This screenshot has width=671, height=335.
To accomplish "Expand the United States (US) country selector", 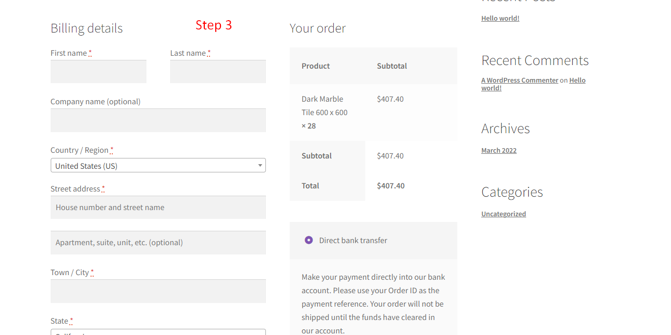I will 158,165.
